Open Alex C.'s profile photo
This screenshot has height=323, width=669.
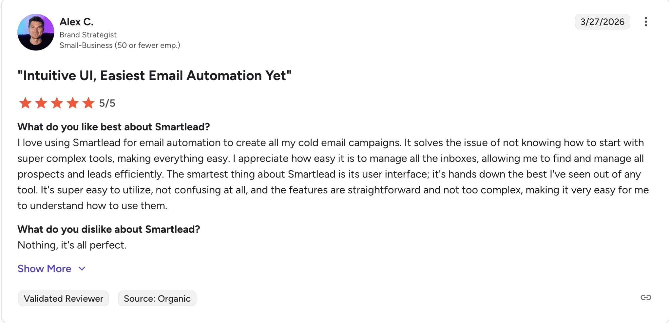coord(36,32)
